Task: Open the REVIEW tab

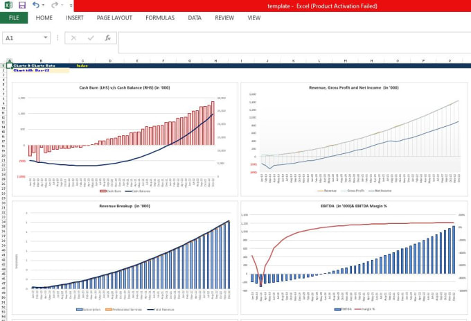Action: 224,18
